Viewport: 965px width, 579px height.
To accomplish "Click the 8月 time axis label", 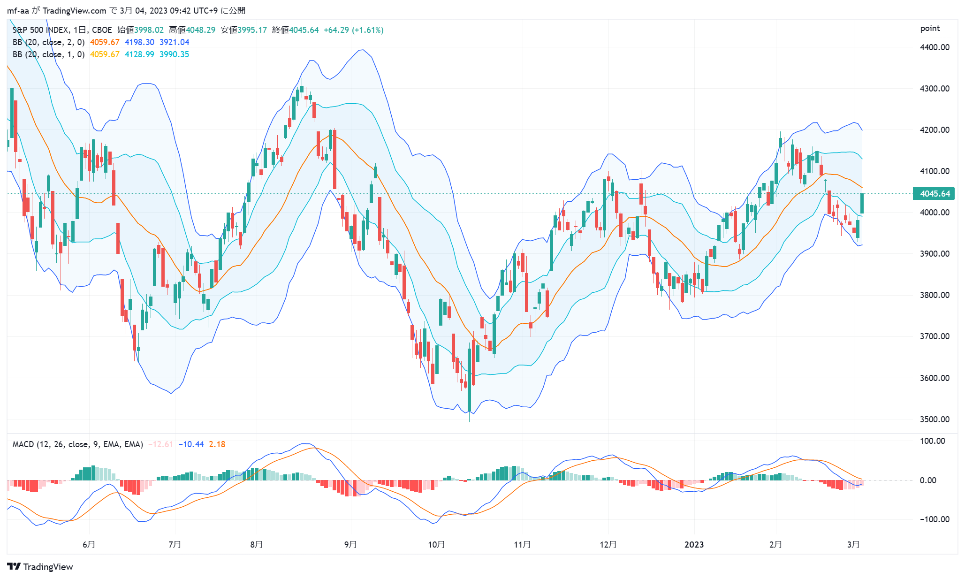I will point(256,545).
